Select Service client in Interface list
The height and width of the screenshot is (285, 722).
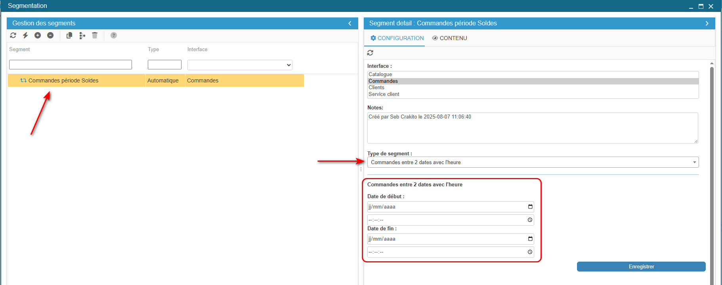point(384,94)
